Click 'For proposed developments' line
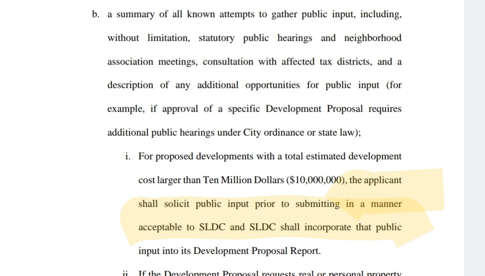 [x=270, y=156]
